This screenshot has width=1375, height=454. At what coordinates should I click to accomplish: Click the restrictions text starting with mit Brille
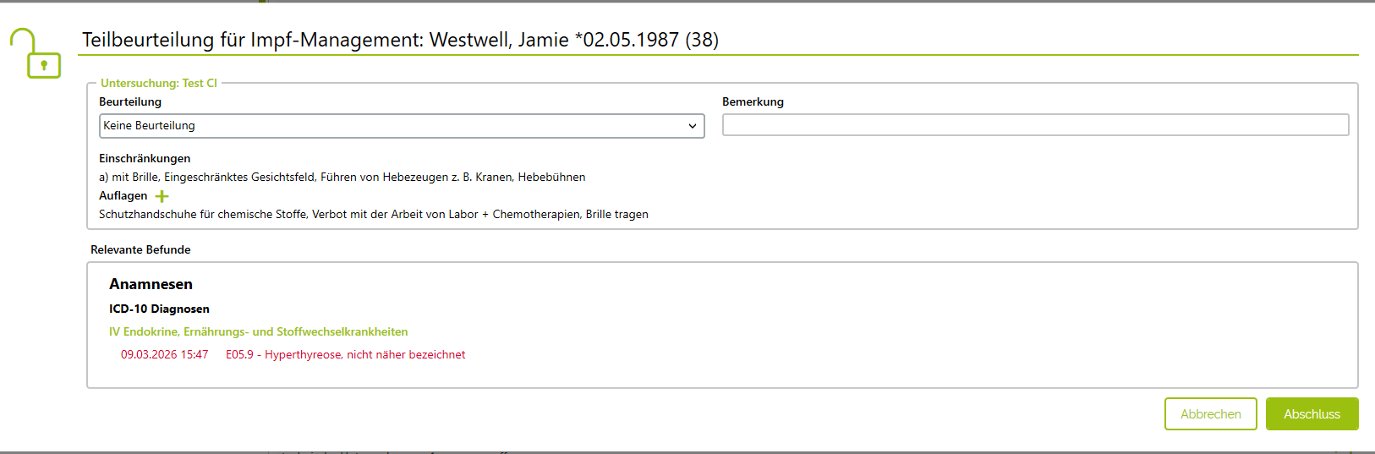point(342,178)
